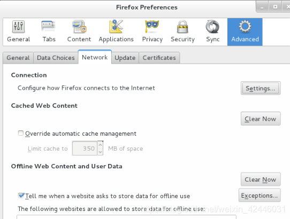Image resolution: width=290 pixels, height=219 pixels.
Task: Uncheck Tell me when a website asks to store data
Action: pos(21,195)
